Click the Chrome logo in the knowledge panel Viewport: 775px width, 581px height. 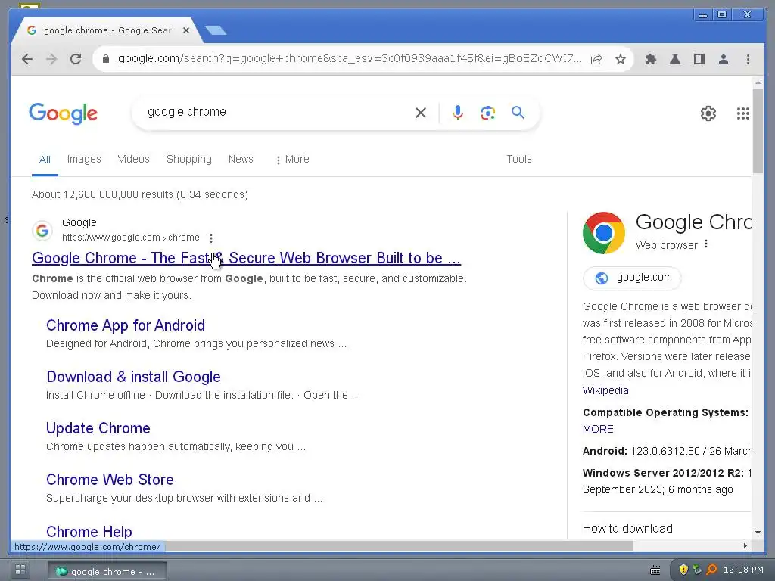pyautogui.click(x=603, y=233)
